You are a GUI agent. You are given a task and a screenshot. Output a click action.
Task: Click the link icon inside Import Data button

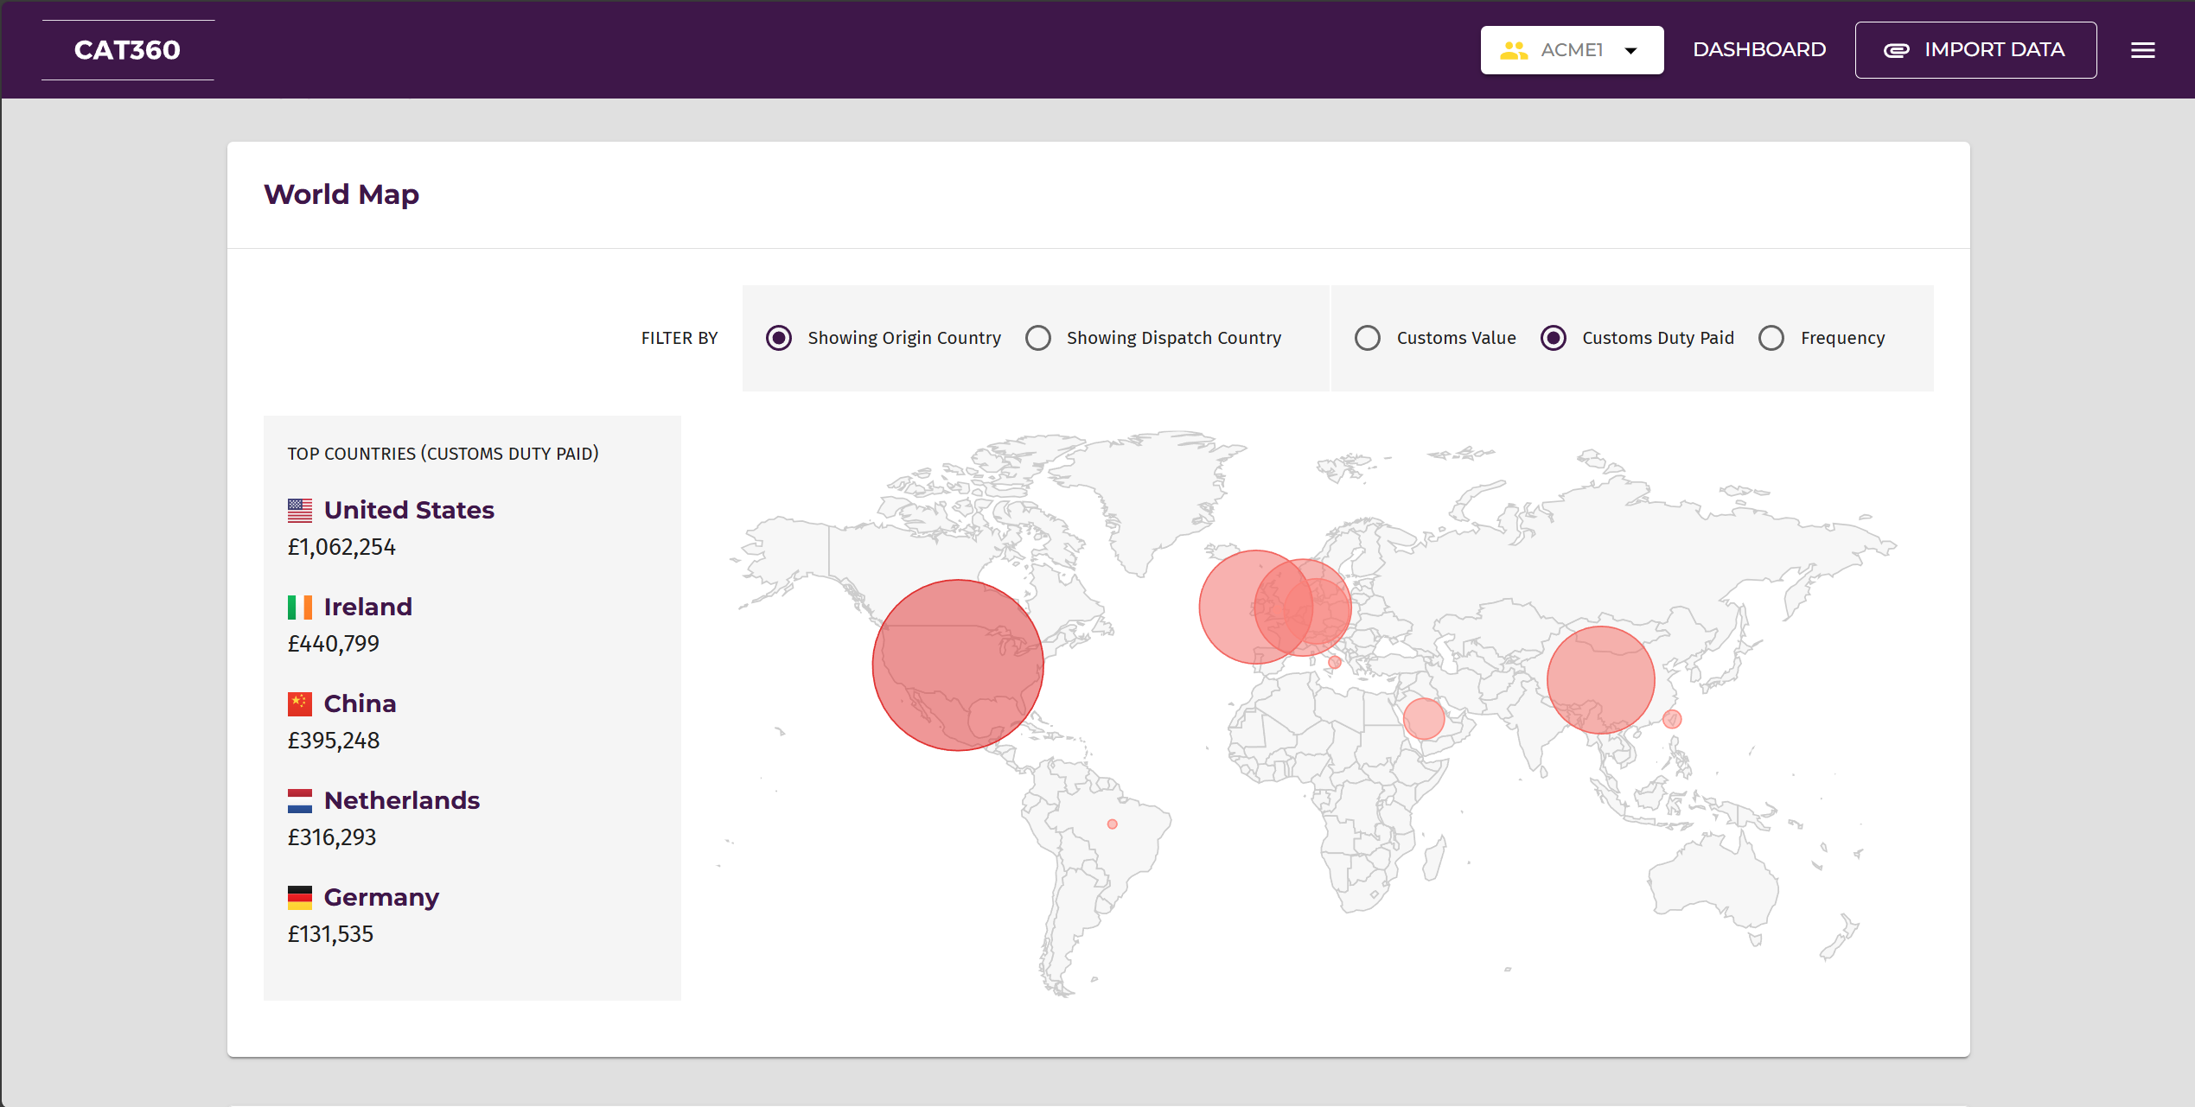(1897, 49)
